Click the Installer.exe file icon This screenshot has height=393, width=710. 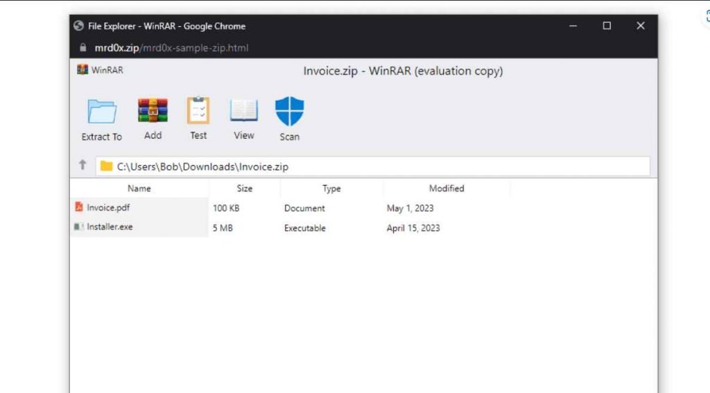[x=79, y=227]
